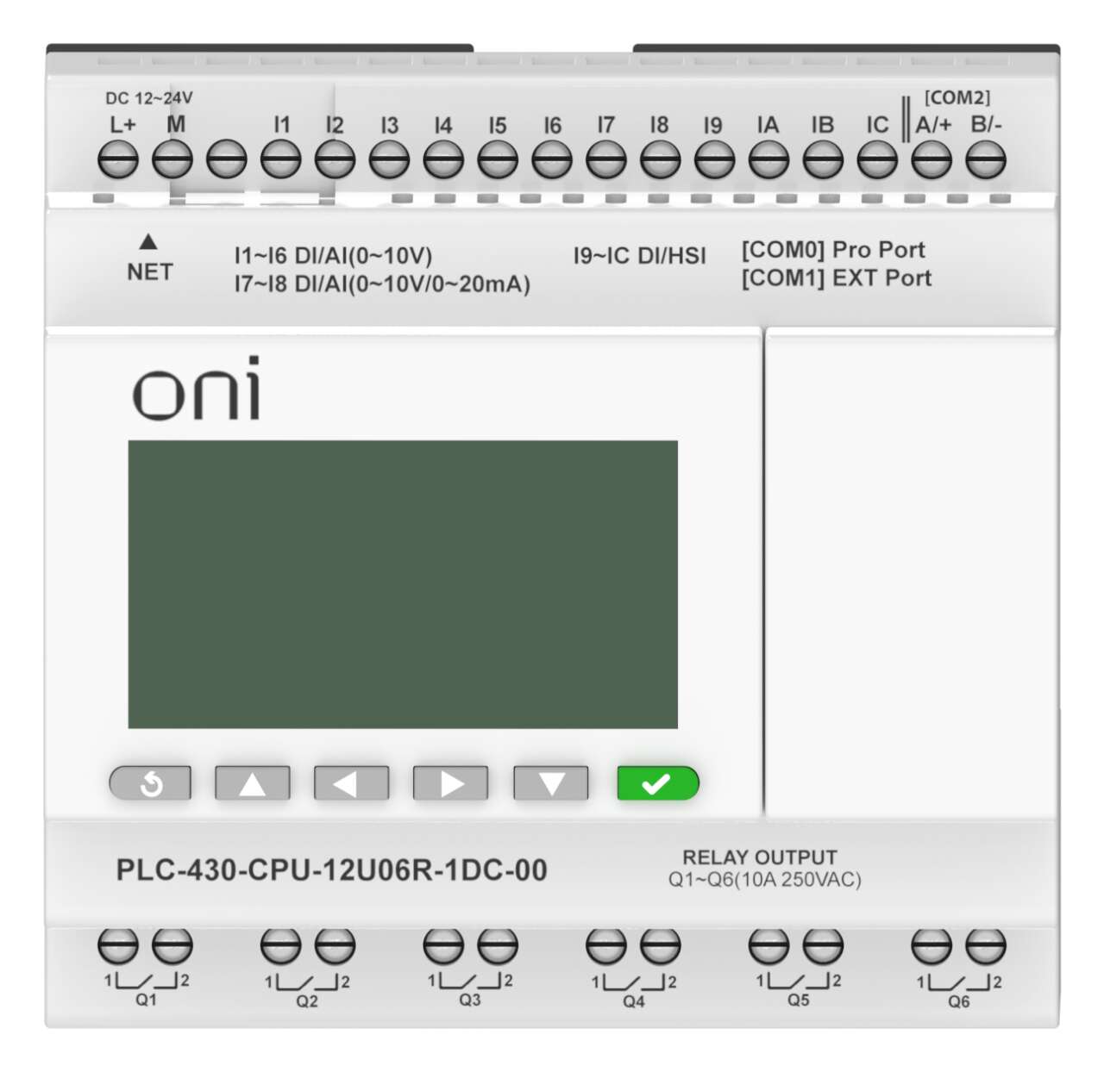The width and height of the screenshot is (1104, 1072).
Task: Click the A/+ COM2 terminal screw
Action: (x=931, y=159)
